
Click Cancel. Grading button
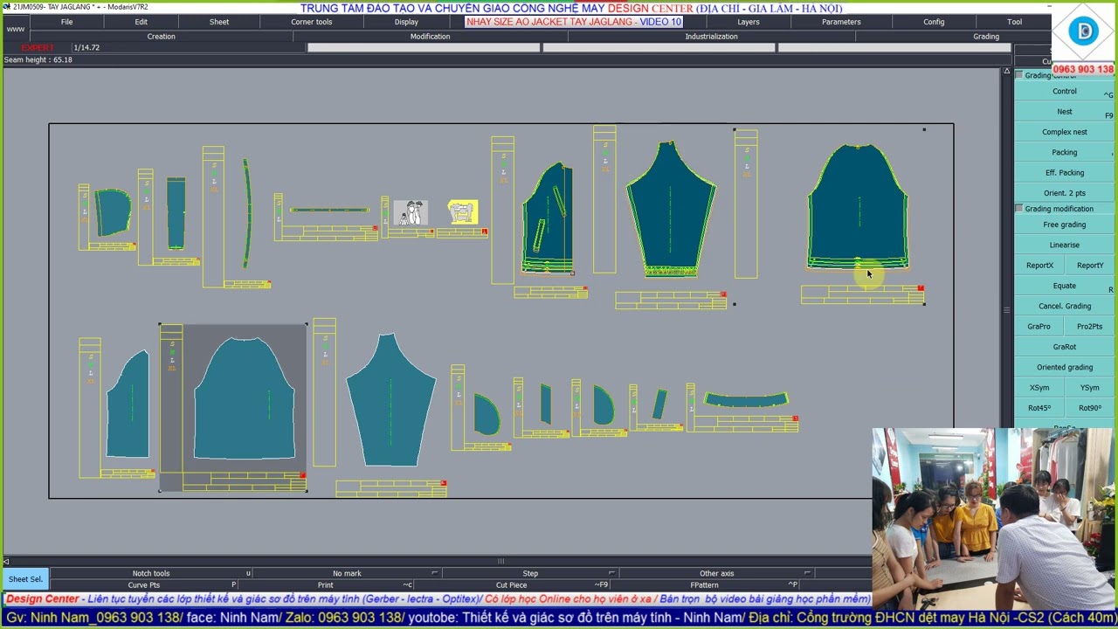(1064, 307)
